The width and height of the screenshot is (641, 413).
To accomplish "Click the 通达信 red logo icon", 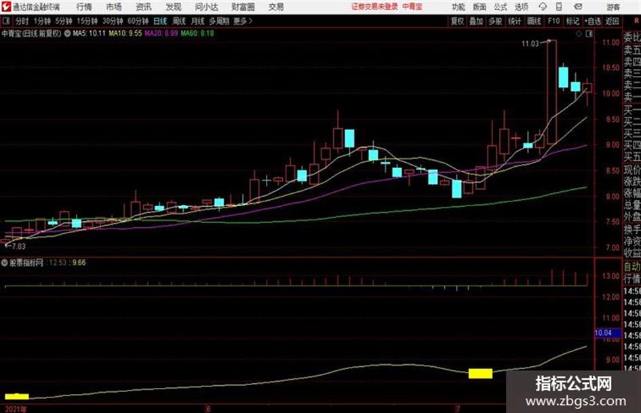I will coord(5,7).
